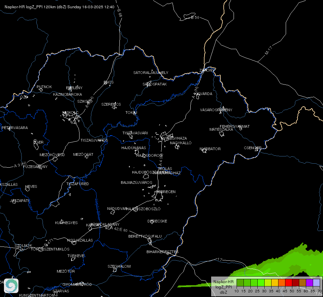Click the Napkor-HR label in the legend
Image resolution: width=323 pixels, height=297 pixels.
pos(223,282)
